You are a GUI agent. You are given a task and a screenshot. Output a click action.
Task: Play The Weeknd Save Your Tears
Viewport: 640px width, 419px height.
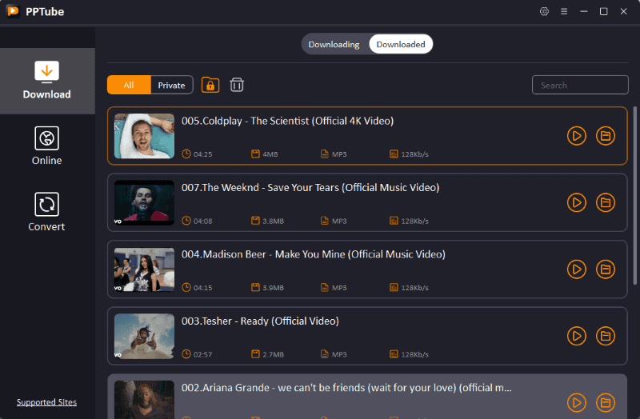576,202
